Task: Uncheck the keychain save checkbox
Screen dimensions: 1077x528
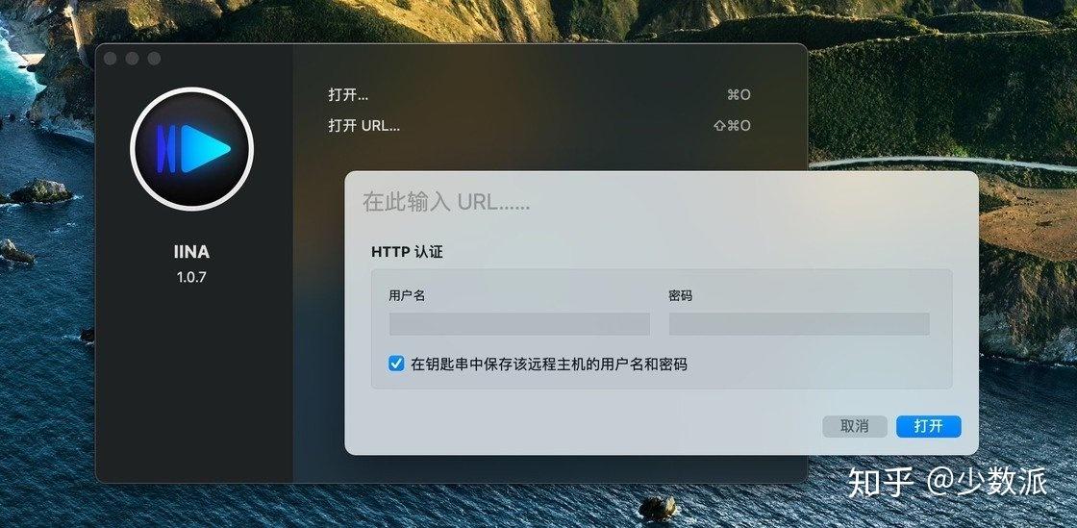Action: 396,364
